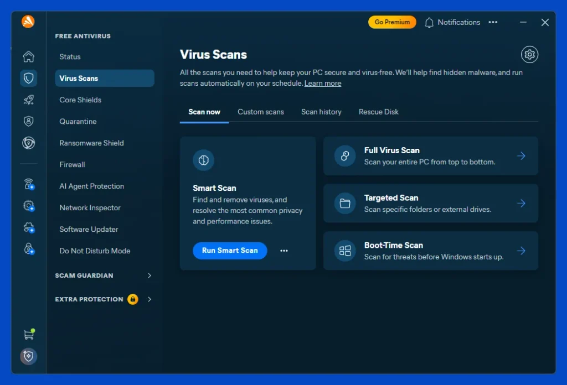Select Status in the sidebar menu
The width and height of the screenshot is (567, 385).
pyautogui.click(x=105, y=57)
